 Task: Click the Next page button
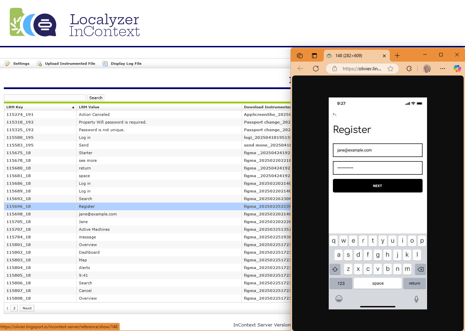[x=27, y=308]
